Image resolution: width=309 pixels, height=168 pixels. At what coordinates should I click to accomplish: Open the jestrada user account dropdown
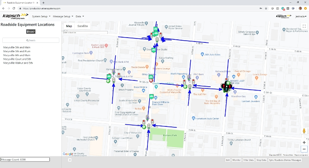click(x=301, y=16)
